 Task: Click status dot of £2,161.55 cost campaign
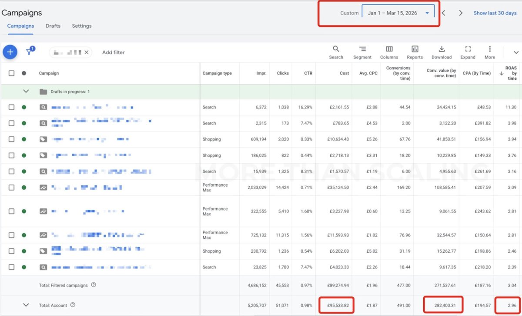pyautogui.click(x=24, y=107)
